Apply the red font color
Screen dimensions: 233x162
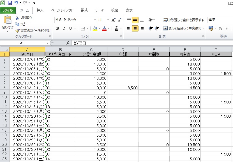(104, 28)
